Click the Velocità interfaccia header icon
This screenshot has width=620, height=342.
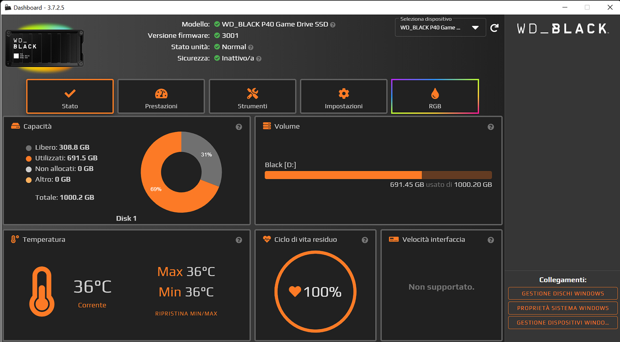[394, 239]
